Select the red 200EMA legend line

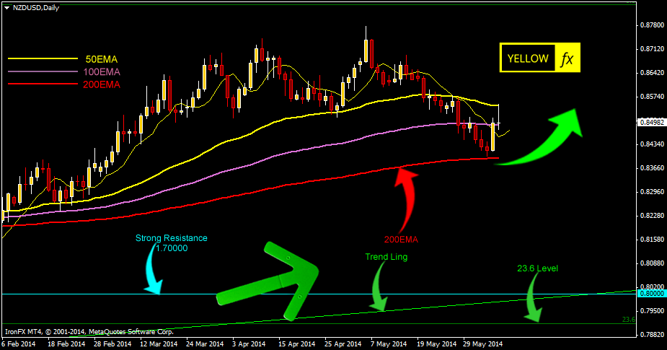tap(42, 84)
